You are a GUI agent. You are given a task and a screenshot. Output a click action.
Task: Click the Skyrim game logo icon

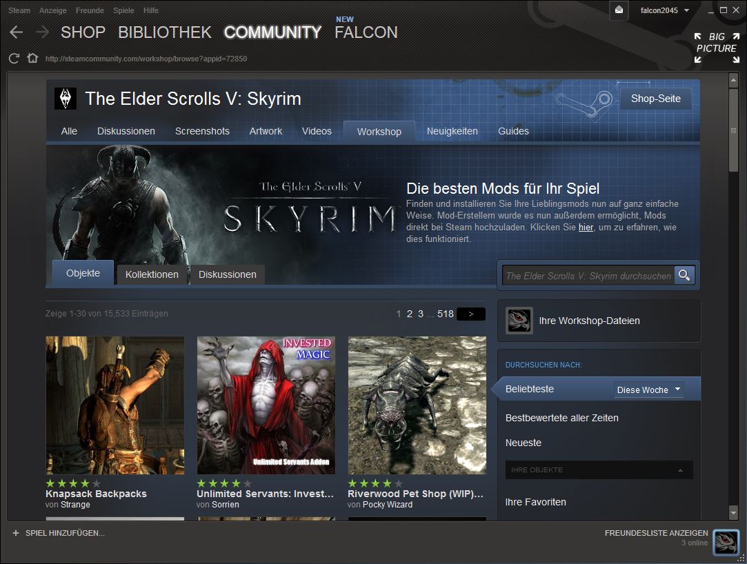(x=66, y=99)
